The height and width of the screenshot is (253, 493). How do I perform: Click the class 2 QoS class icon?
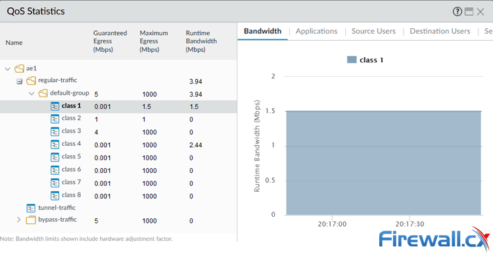pyautogui.click(x=55, y=119)
